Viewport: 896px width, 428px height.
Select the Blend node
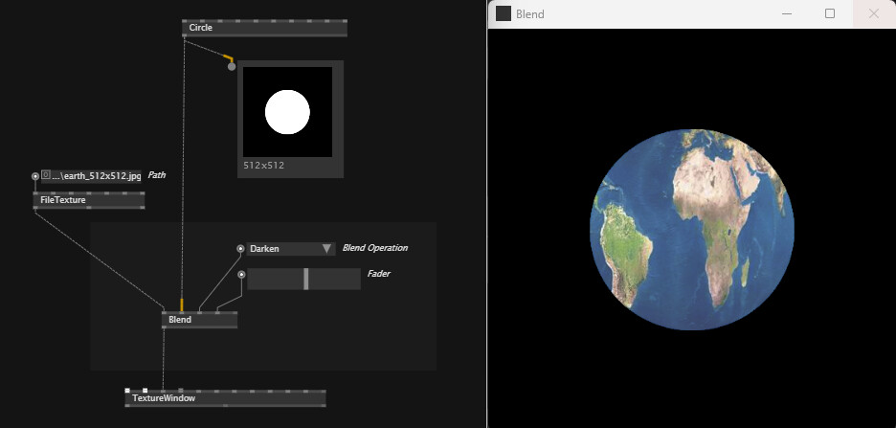pyautogui.click(x=199, y=320)
